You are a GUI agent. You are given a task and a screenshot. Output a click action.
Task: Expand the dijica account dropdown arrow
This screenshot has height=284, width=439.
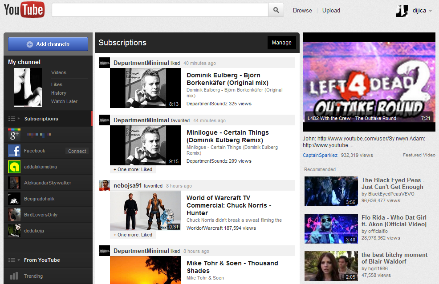pyautogui.click(x=431, y=11)
